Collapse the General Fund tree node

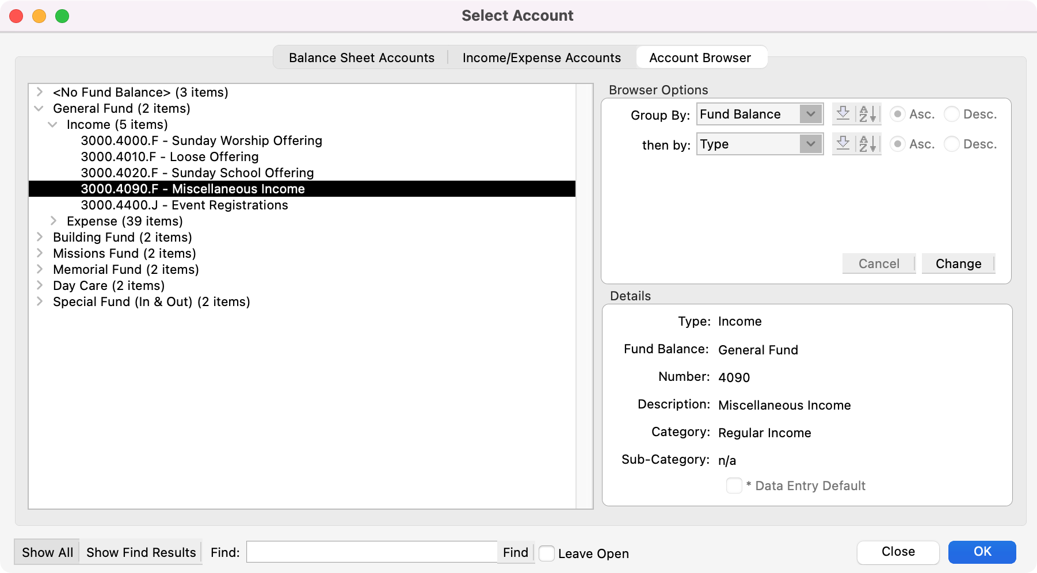click(x=39, y=108)
